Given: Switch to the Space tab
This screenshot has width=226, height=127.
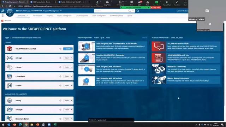Looking at the screenshot, I should tap(130, 16).
